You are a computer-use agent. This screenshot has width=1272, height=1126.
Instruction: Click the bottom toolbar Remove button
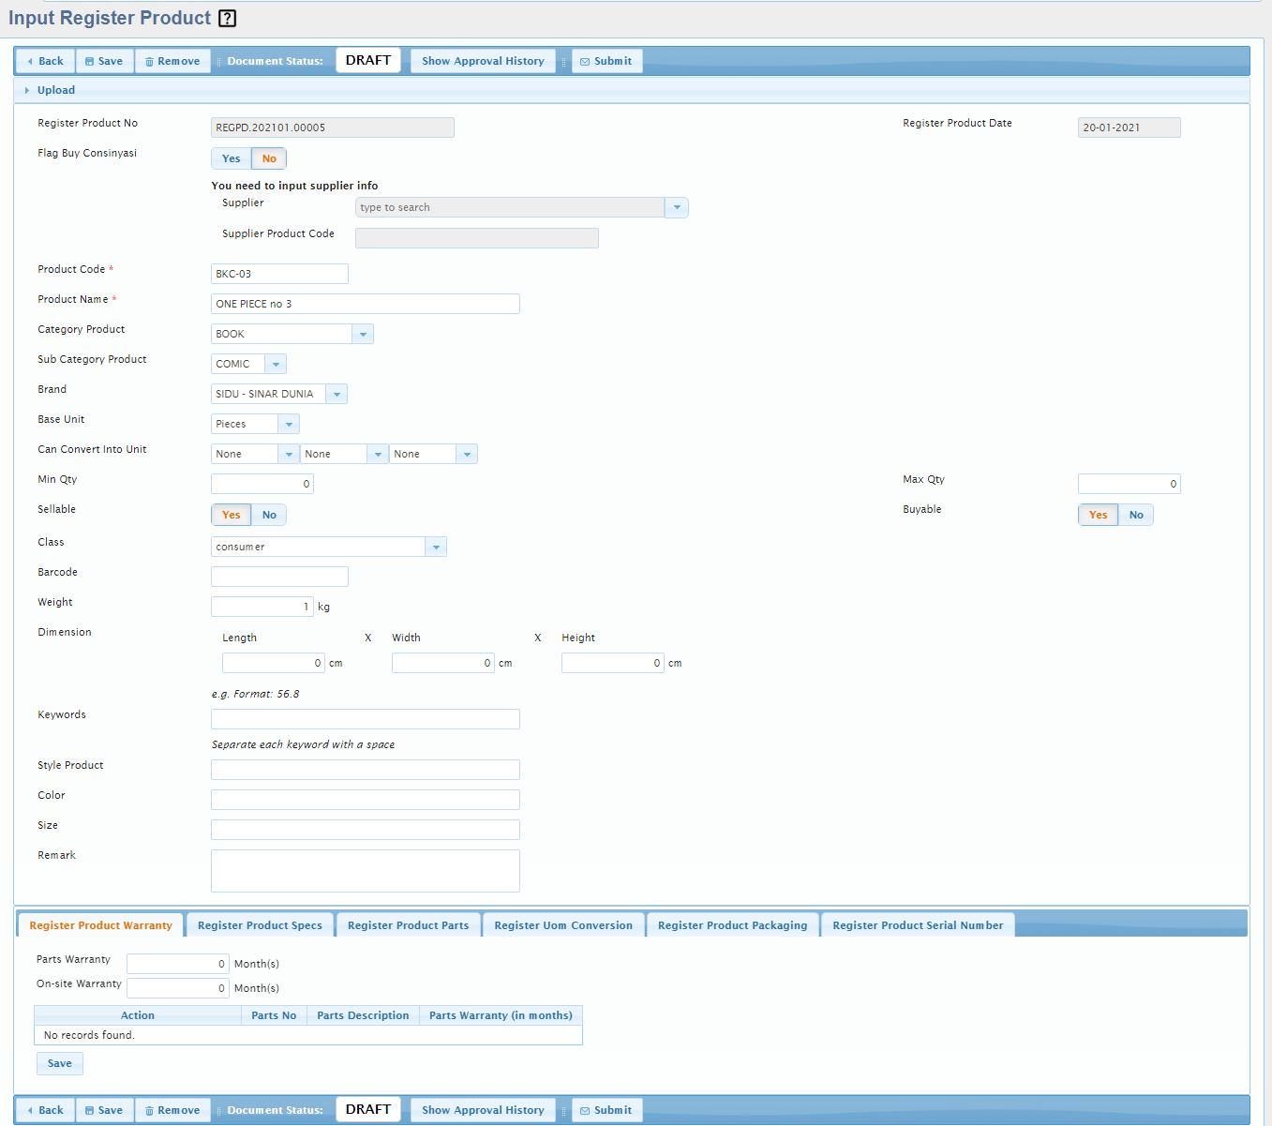coord(172,1110)
